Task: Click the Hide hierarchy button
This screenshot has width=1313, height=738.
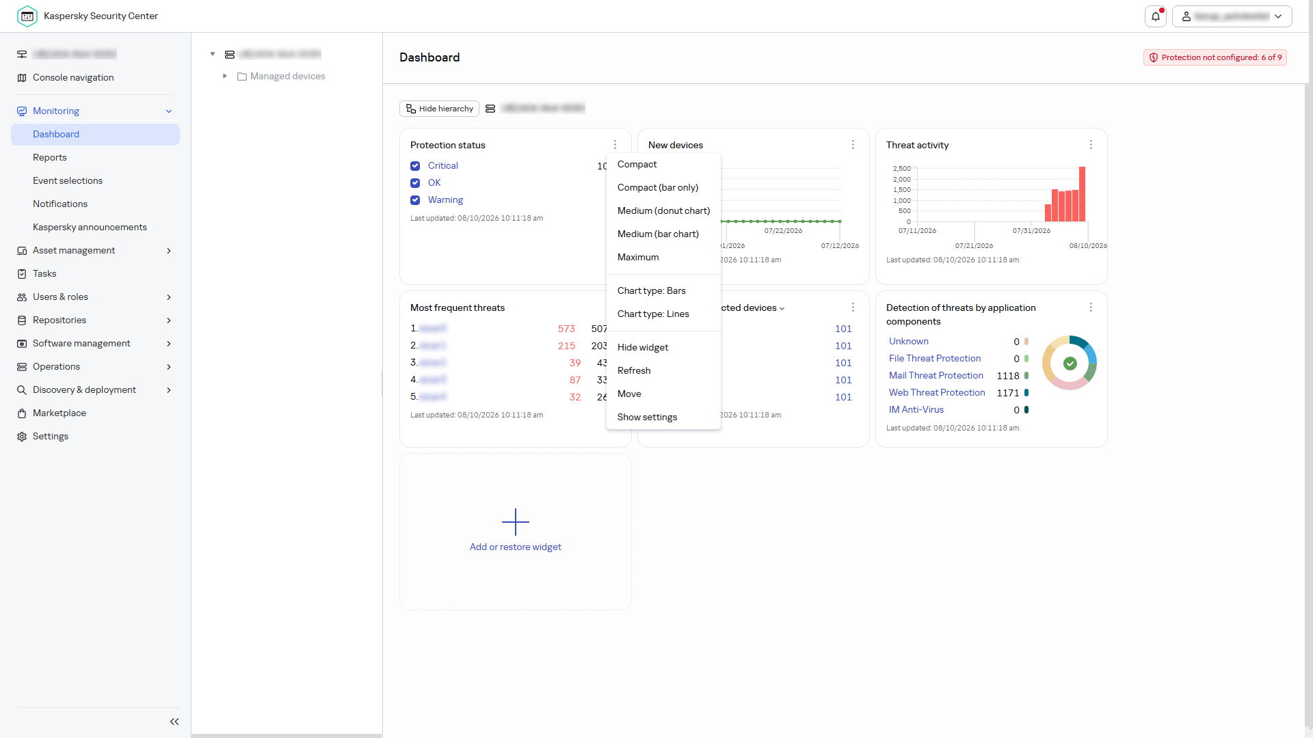Action: [x=439, y=109]
